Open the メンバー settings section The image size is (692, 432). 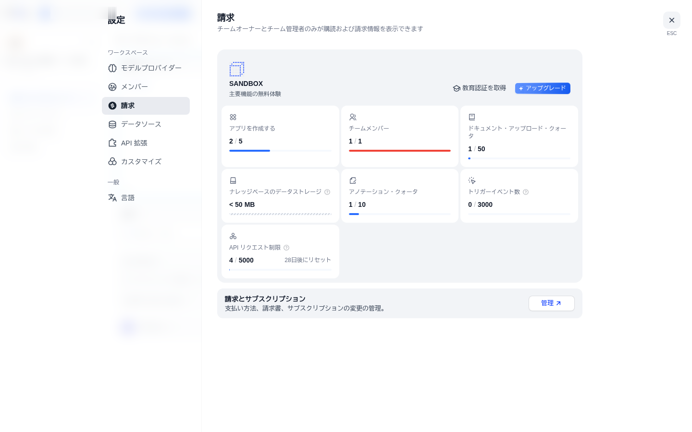point(146,87)
